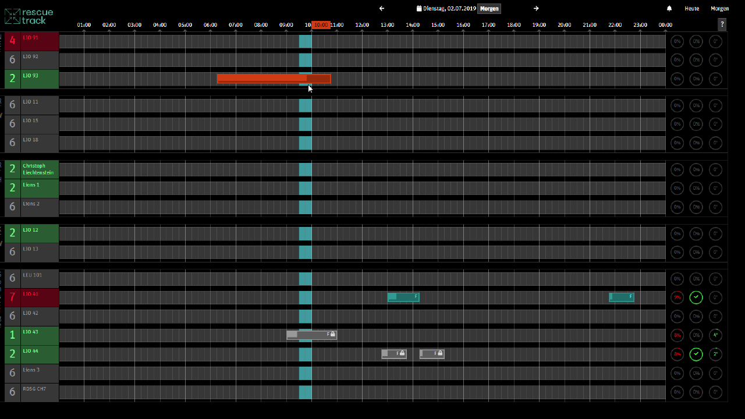Select vehicle LIO 93 label
745x419 pixels.
[x=40, y=79]
